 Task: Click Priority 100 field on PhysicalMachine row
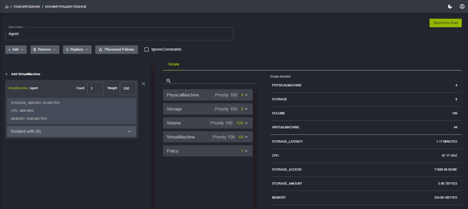click(226, 95)
